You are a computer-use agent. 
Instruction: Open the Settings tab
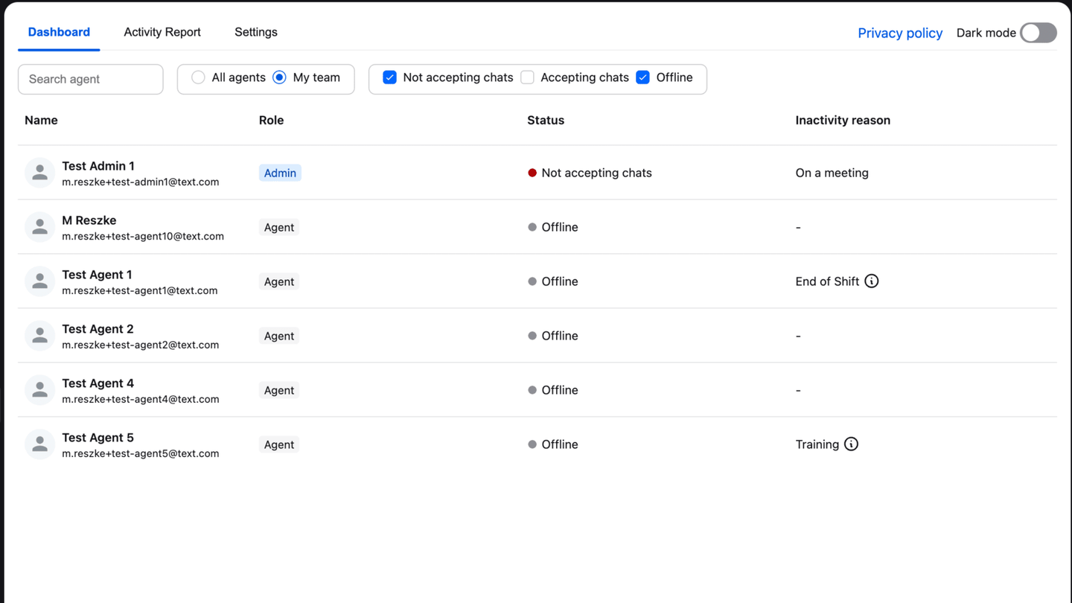click(256, 32)
